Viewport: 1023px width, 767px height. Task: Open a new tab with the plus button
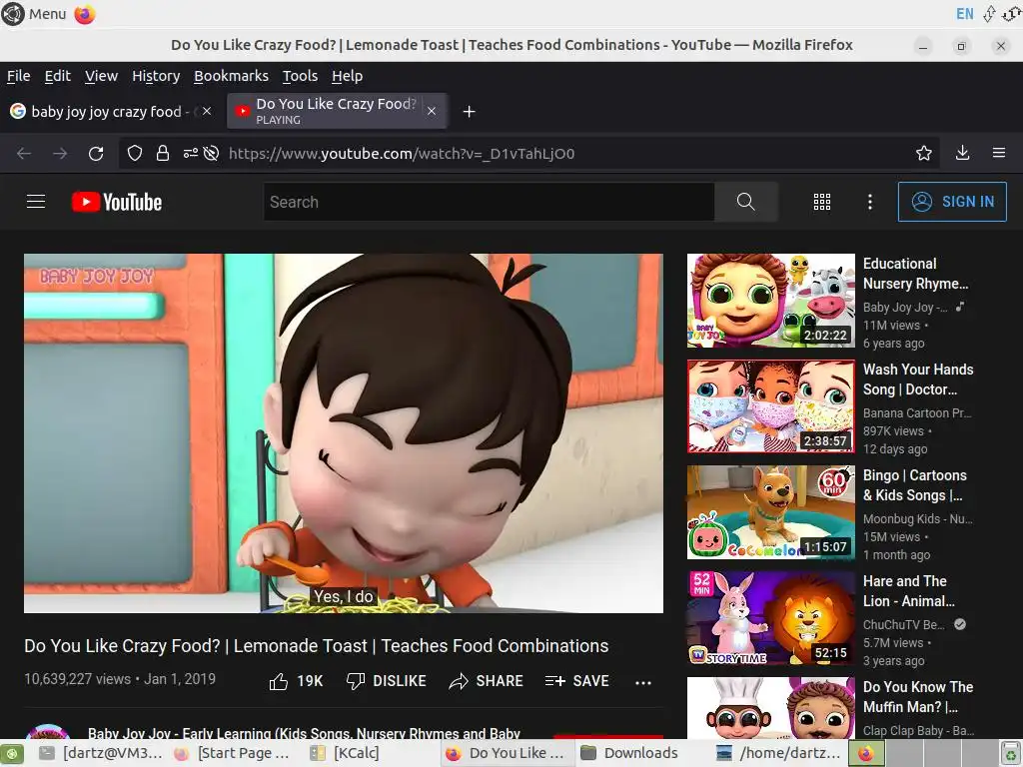[x=469, y=112]
